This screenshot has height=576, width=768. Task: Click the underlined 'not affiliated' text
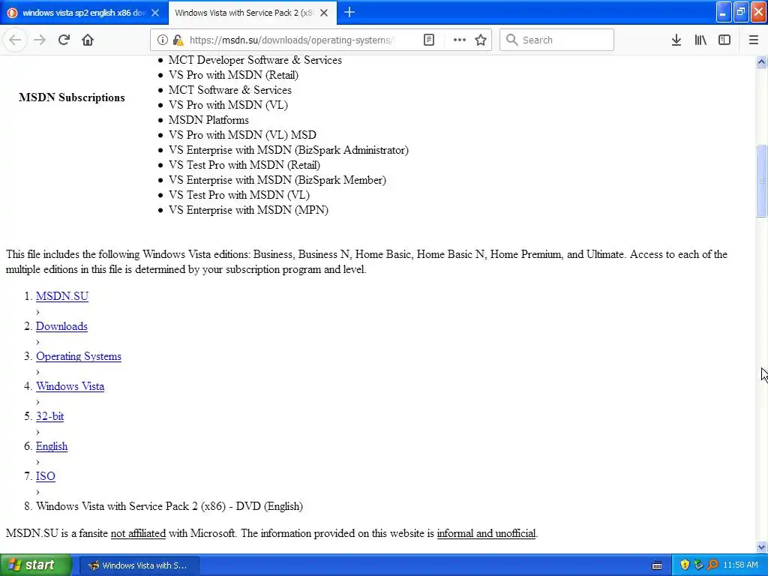[138, 533]
